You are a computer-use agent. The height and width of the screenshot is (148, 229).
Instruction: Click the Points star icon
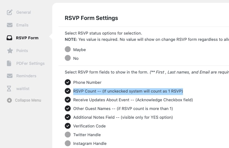click(10, 51)
